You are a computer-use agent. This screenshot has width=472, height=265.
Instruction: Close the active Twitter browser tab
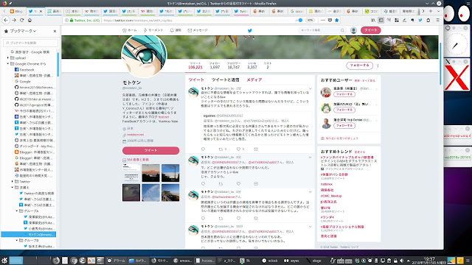tap(41, 12)
